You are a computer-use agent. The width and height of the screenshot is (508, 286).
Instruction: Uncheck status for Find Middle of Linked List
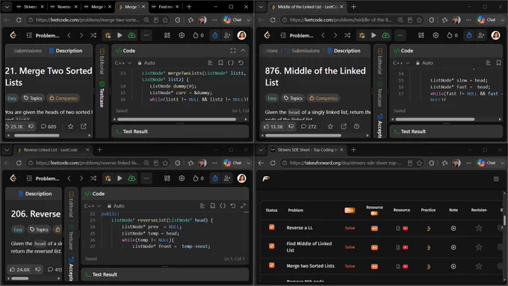coord(271,246)
